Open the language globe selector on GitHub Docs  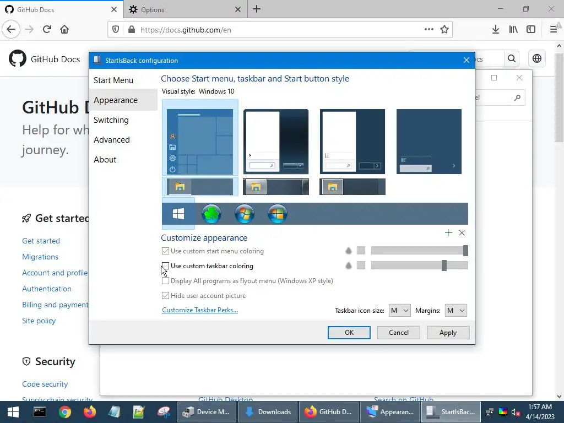coord(536,58)
